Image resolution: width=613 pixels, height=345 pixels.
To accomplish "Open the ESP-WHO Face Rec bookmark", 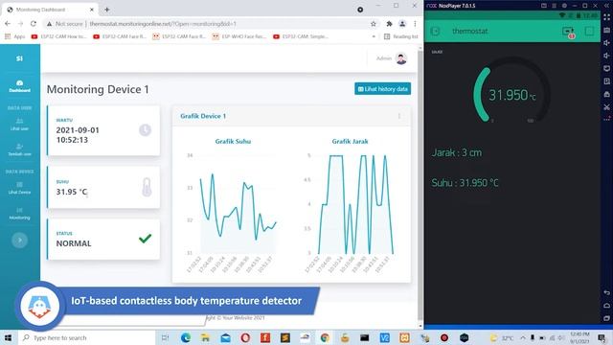I will (239, 36).
